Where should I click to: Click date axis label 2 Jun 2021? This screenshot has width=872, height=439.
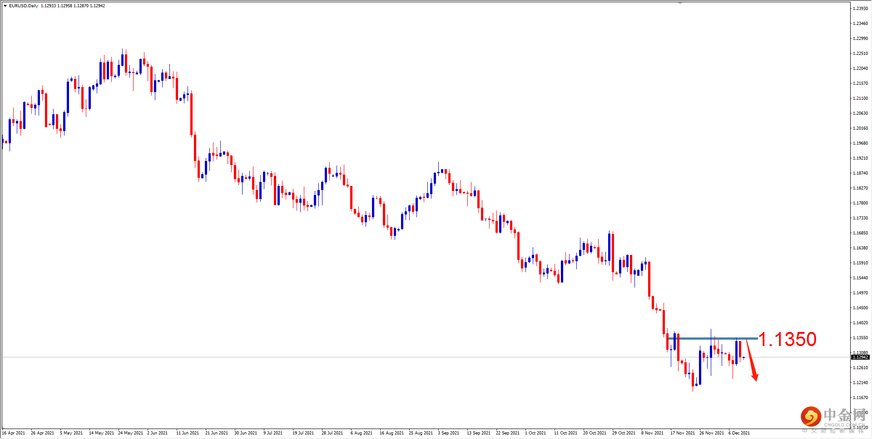157,433
